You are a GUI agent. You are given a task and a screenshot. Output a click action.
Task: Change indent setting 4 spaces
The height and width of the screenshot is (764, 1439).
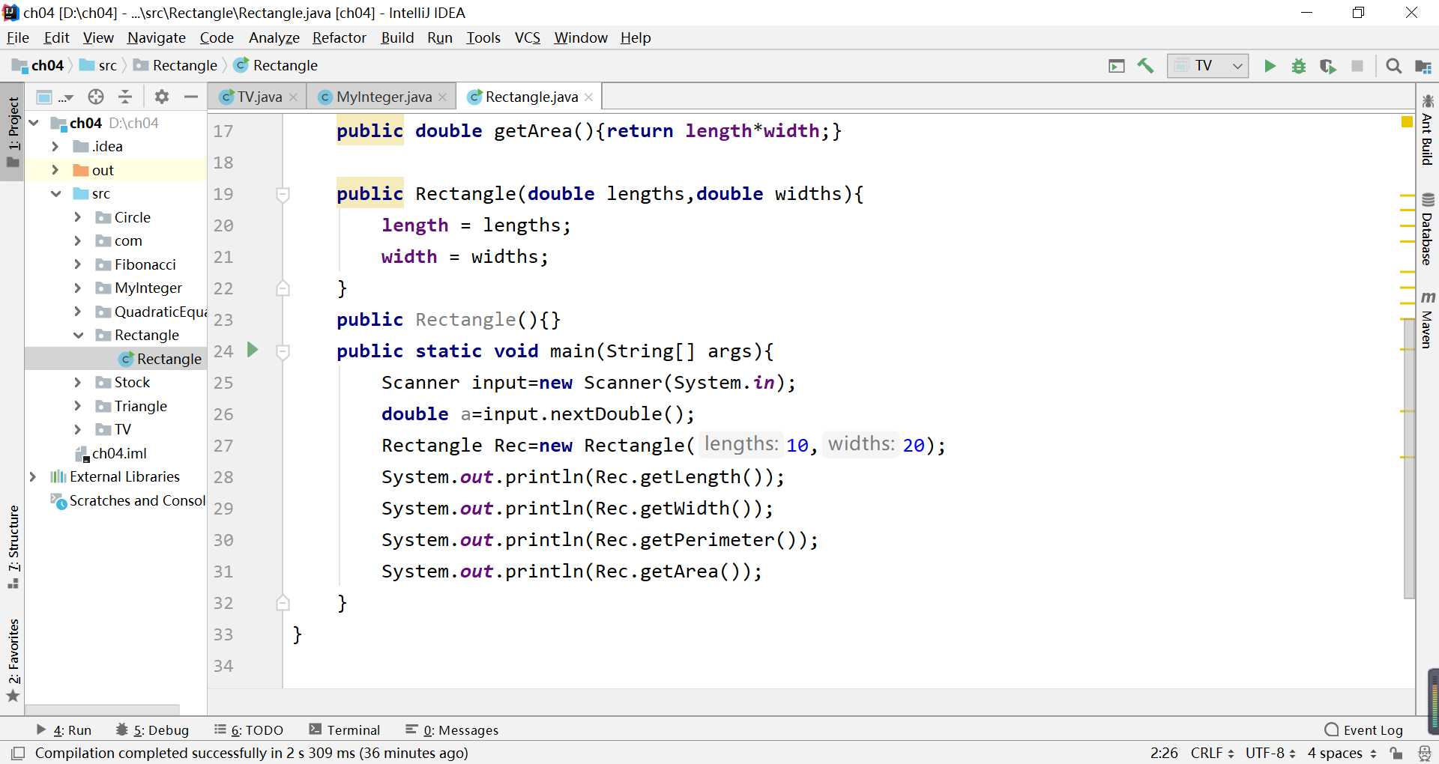(1342, 753)
